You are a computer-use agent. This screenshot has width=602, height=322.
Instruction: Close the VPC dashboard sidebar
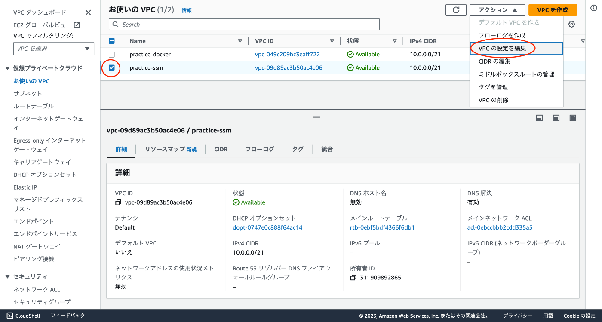click(x=88, y=12)
